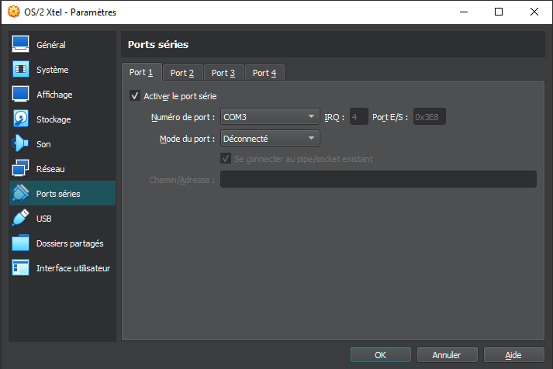Open the Général settings icon
553x369 pixels.
point(21,45)
